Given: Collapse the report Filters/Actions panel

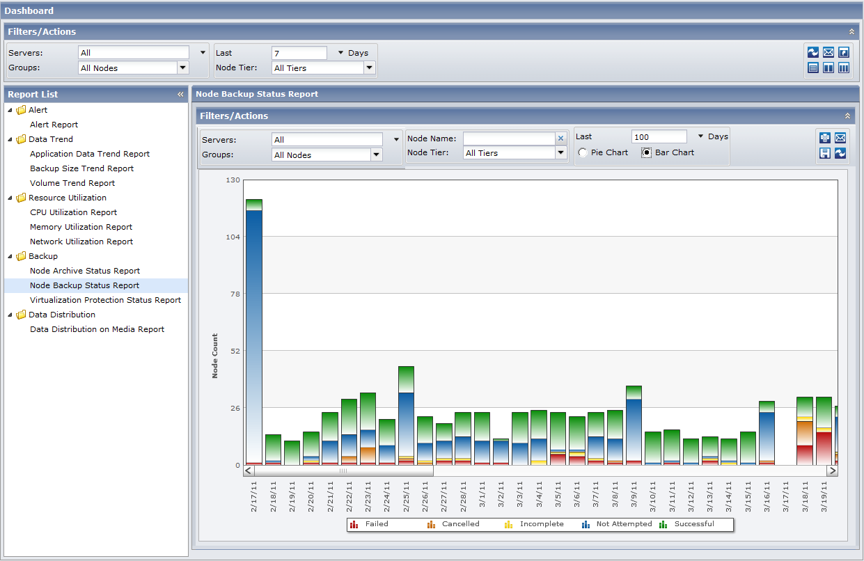Looking at the screenshot, I should point(847,116).
